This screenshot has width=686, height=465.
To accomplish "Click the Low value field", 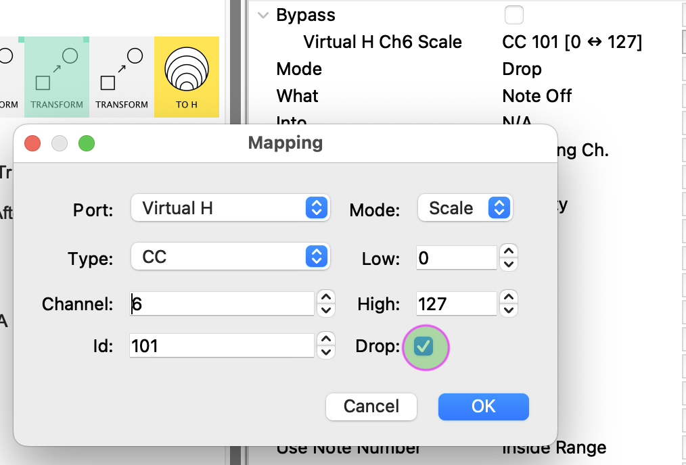I will (x=457, y=258).
